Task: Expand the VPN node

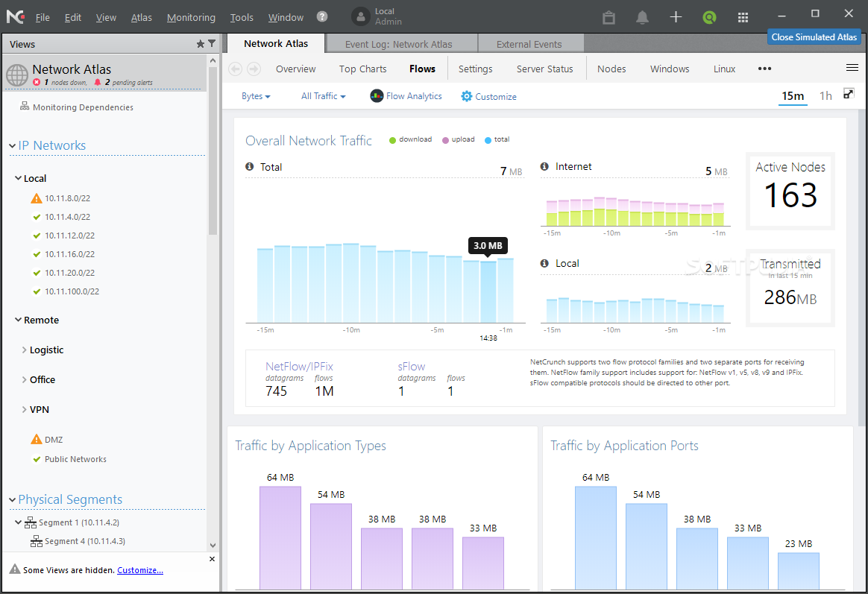Action: click(25, 409)
